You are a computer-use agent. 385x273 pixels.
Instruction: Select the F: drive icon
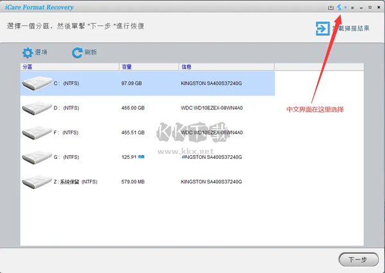click(x=36, y=132)
